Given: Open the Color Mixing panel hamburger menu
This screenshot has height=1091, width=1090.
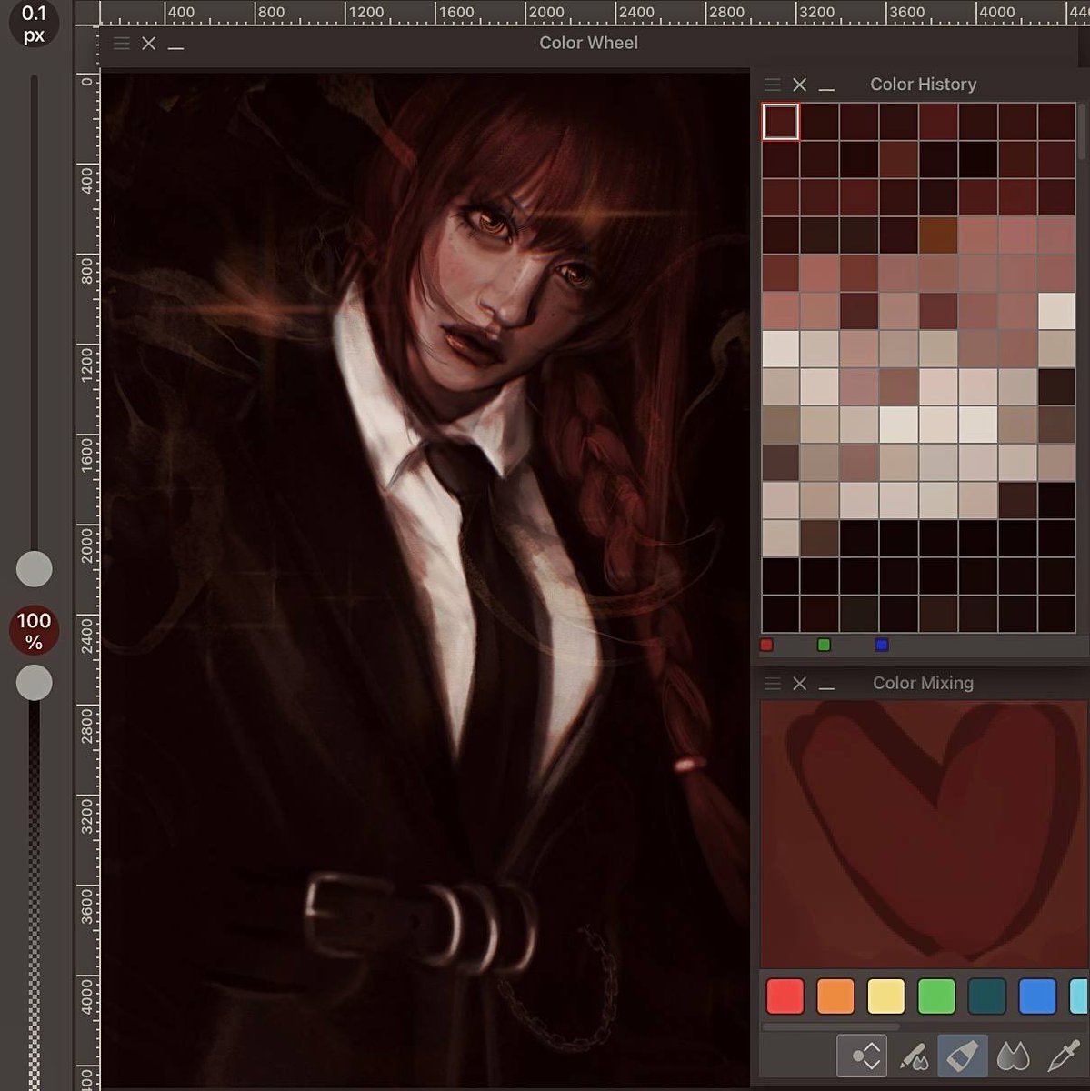Looking at the screenshot, I should click(773, 683).
